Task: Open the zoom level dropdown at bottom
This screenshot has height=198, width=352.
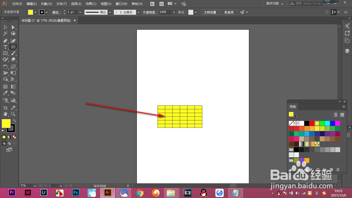Action: pos(35,186)
